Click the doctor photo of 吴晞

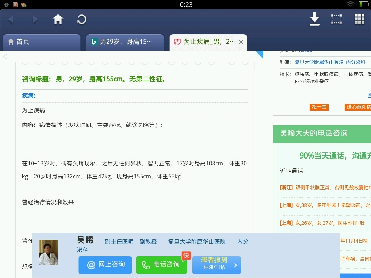[48, 252]
